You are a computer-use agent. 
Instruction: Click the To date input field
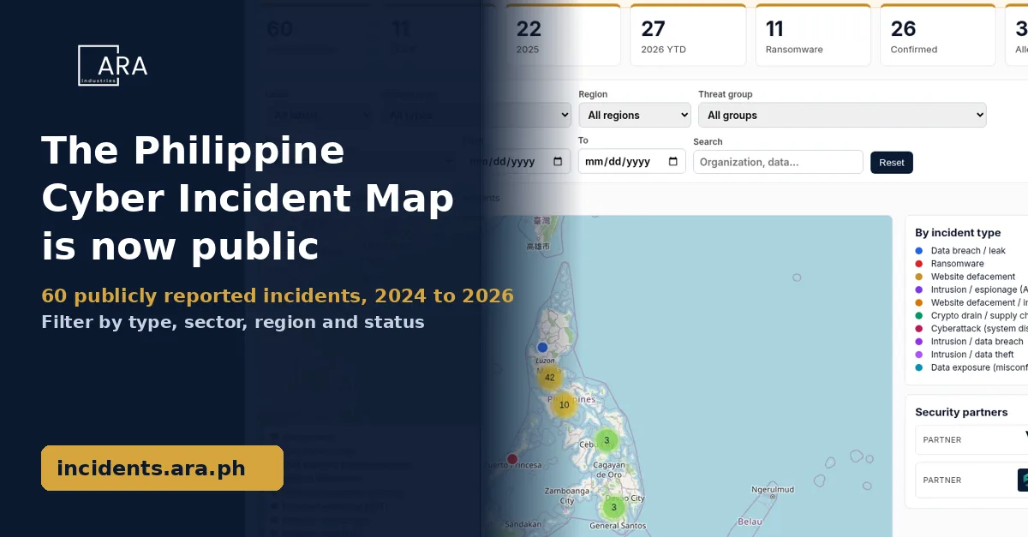click(x=632, y=161)
